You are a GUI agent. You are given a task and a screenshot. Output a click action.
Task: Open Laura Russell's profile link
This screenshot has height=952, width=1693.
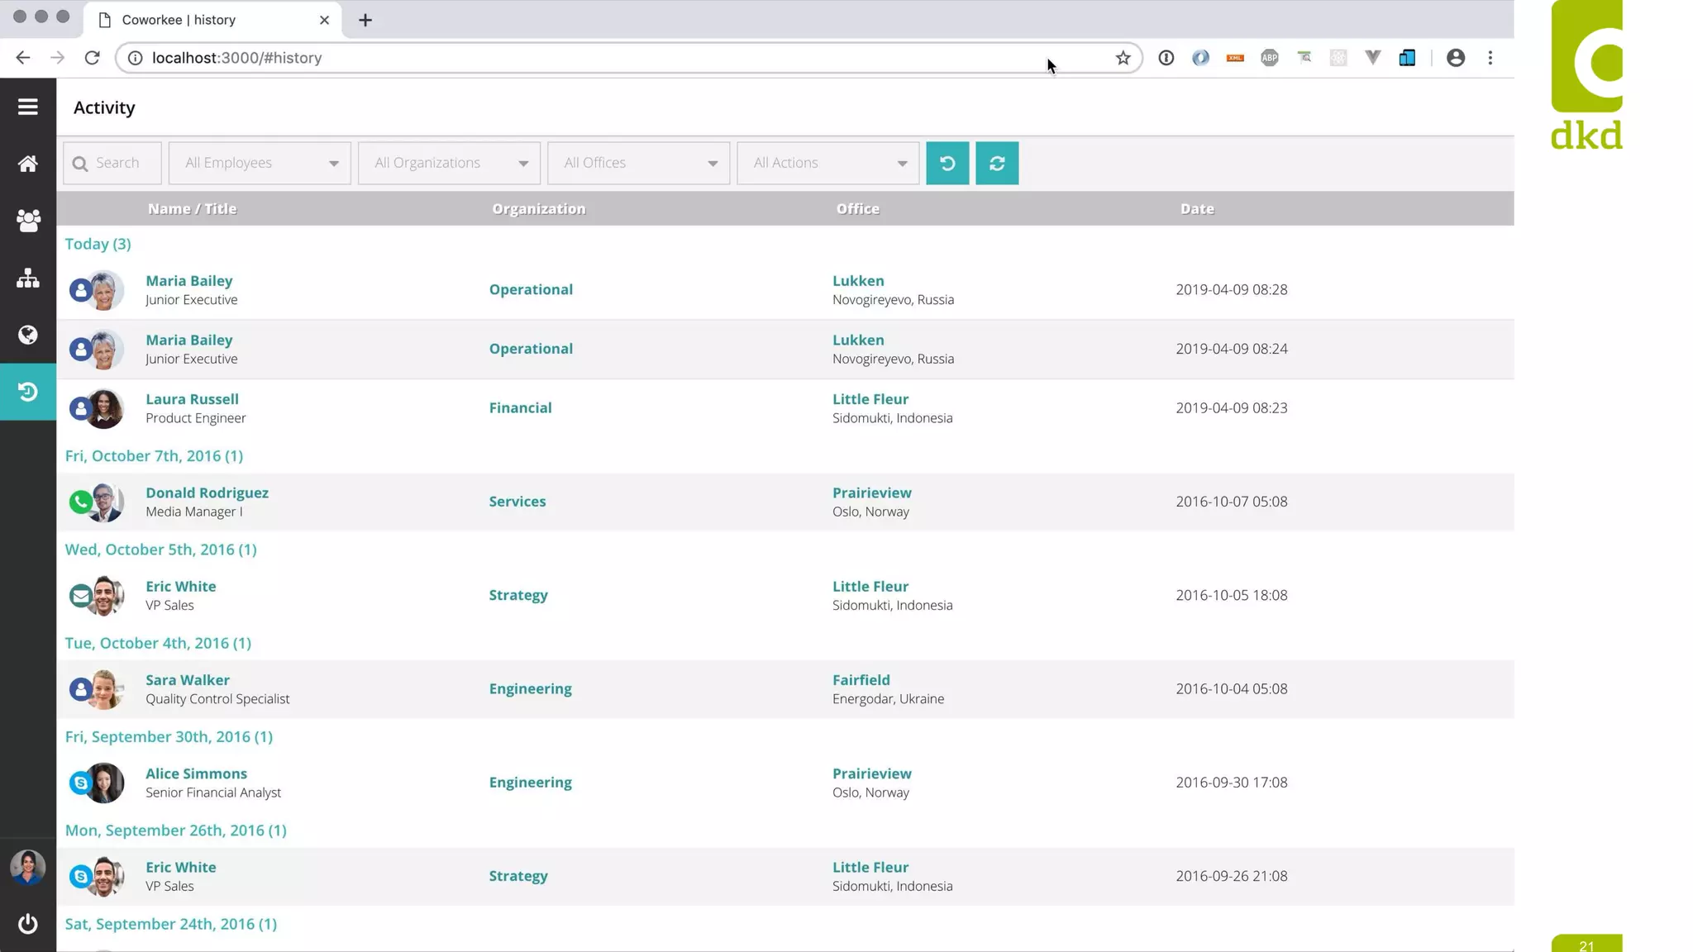tap(192, 399)
